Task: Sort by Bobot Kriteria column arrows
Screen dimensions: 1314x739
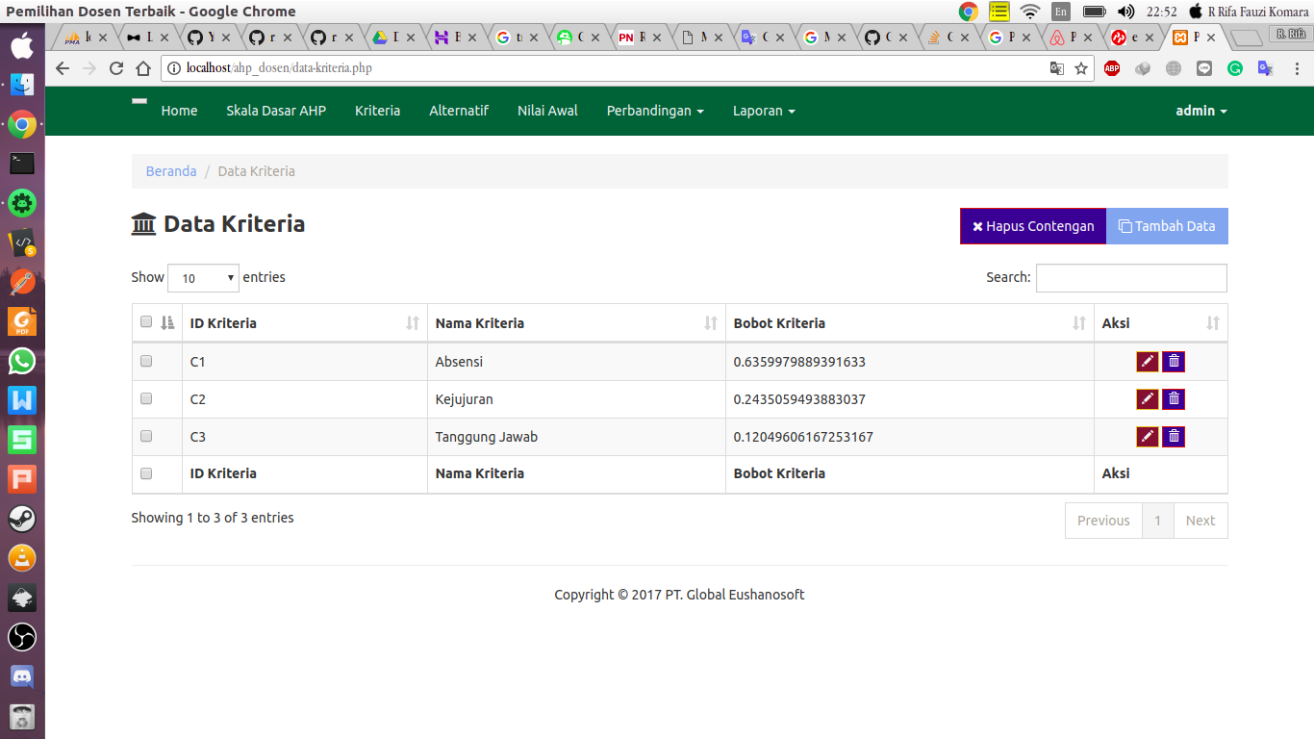Action: (x=1079, y=323)
